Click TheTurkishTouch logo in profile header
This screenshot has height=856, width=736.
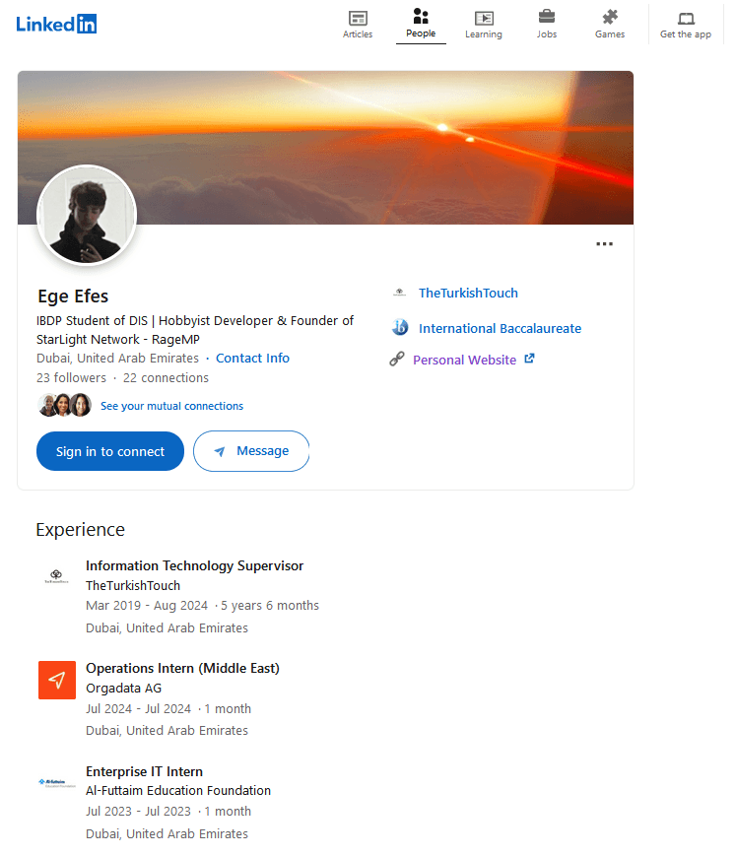400,293
